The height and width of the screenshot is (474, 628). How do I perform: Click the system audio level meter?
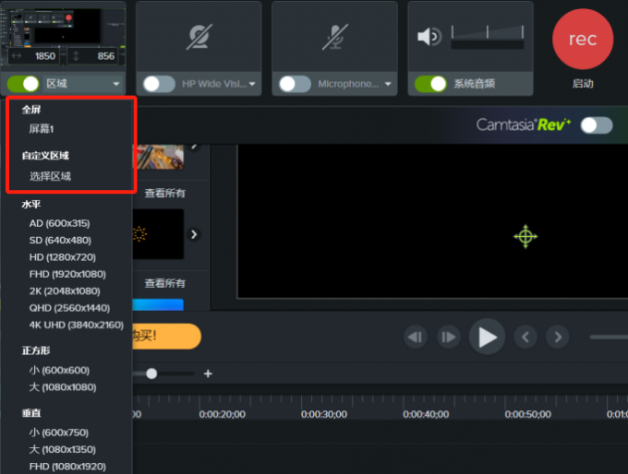488,37
